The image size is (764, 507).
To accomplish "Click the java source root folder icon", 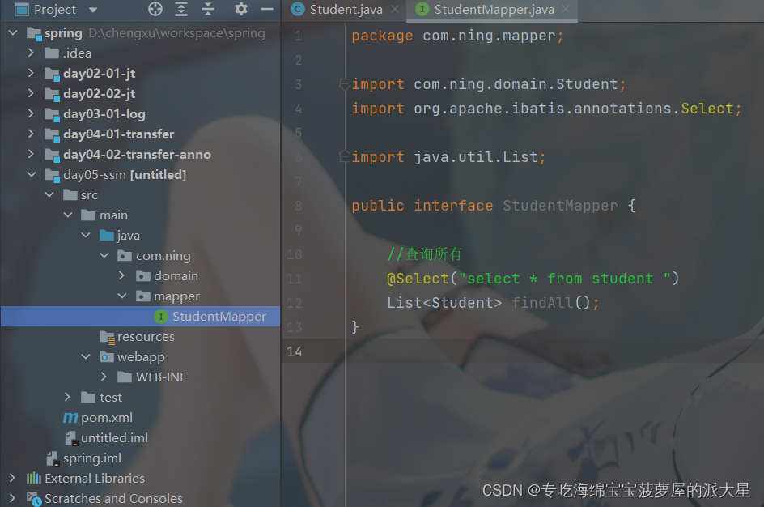I will tap(107, 236).
